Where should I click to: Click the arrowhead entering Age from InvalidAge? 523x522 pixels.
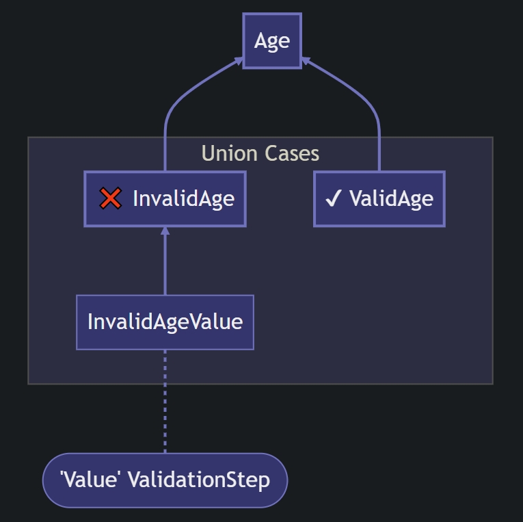click(239, 62)
